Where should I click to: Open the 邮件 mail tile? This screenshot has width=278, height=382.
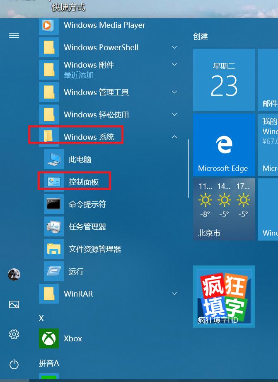(x=268, y=80)
